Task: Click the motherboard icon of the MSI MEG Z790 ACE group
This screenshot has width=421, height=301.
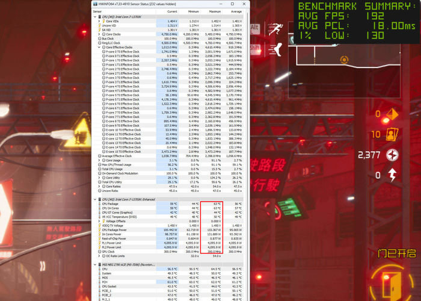Action: 100,265
